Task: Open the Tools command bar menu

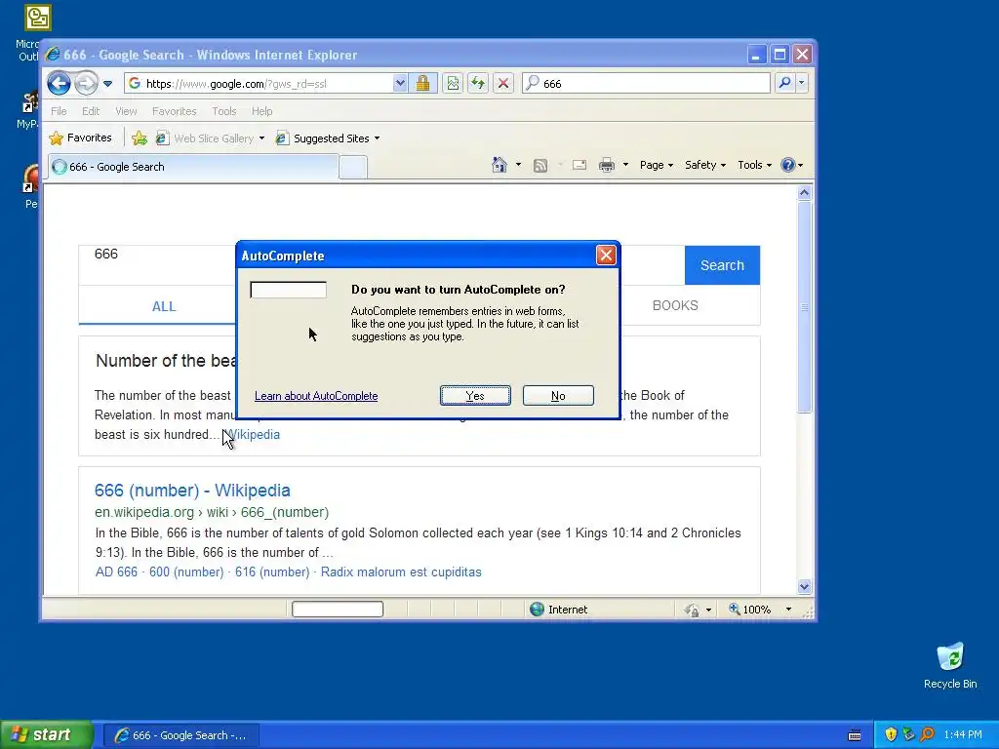Action: (754, 165)
